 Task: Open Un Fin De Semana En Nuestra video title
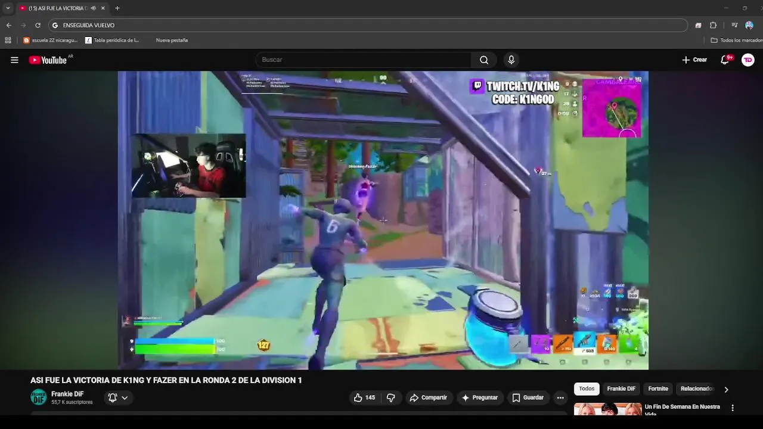pos(682,409)
